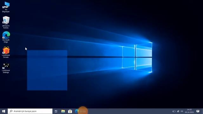
Task: Open the Action Center notifications icon
Action: (x=198, y=111)
